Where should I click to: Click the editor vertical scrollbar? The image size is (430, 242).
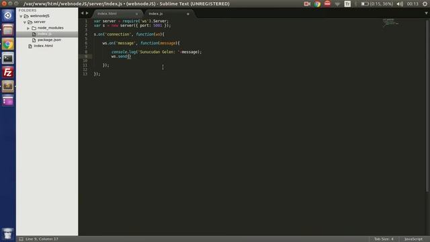(427, 106)
